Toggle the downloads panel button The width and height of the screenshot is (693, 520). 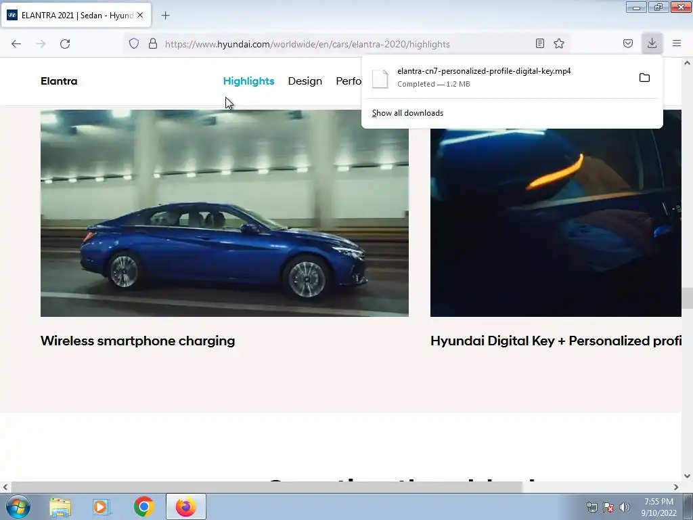tap(652, 43)
